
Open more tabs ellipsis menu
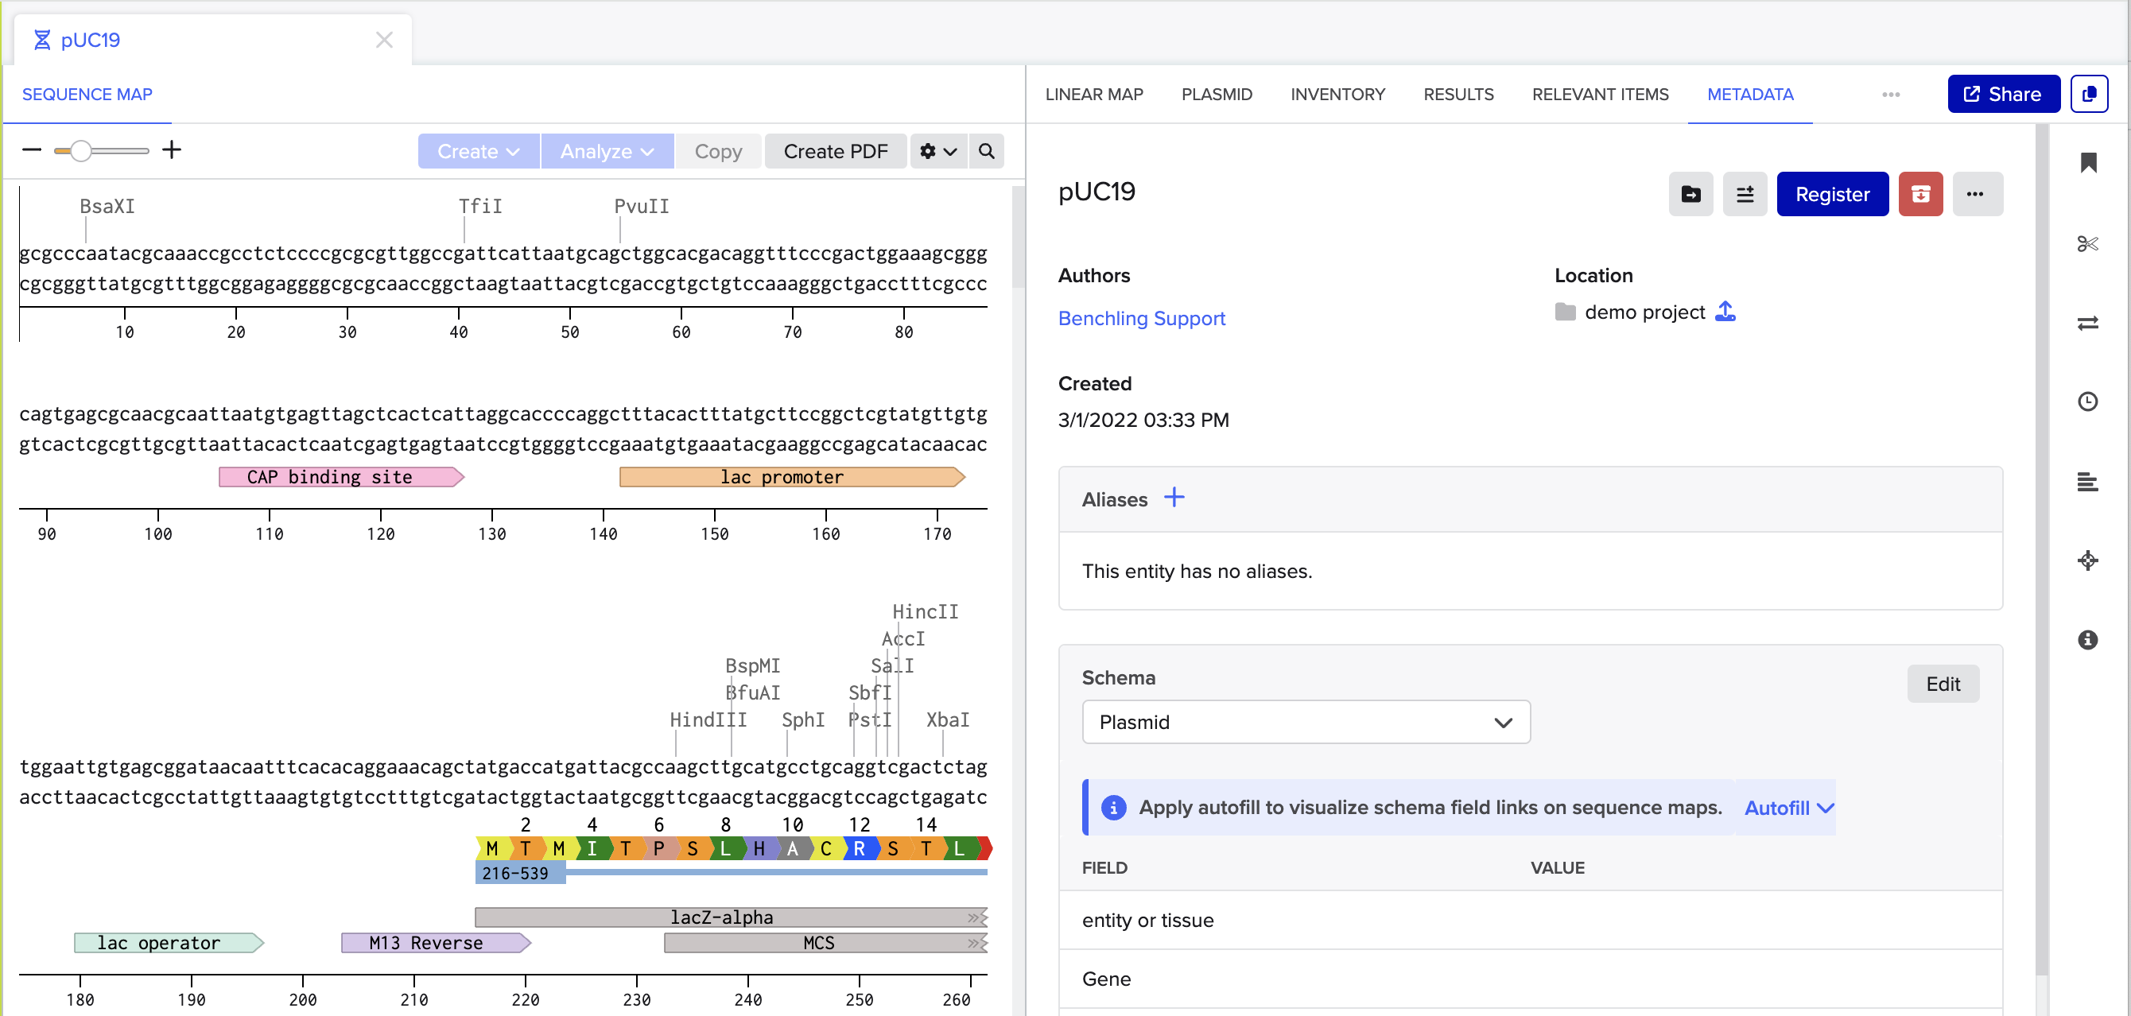click(x=1890, y=95)
